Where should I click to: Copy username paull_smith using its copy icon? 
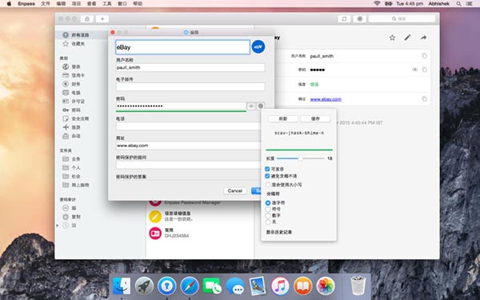point(424,56)
